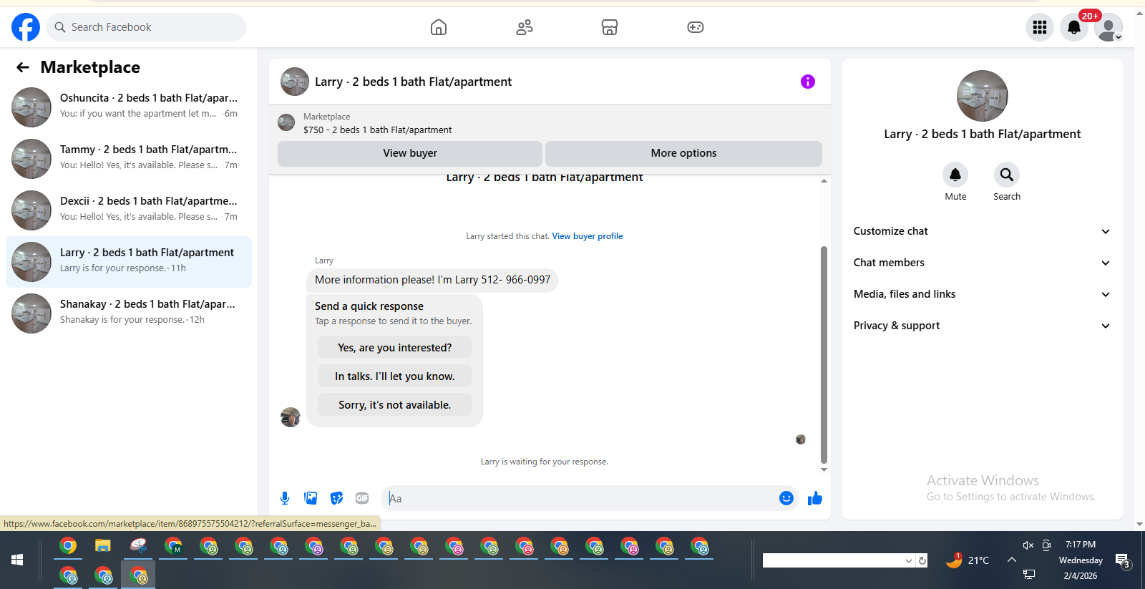
Task: Open the Home feed icon
Action: (x=439, y=27)
